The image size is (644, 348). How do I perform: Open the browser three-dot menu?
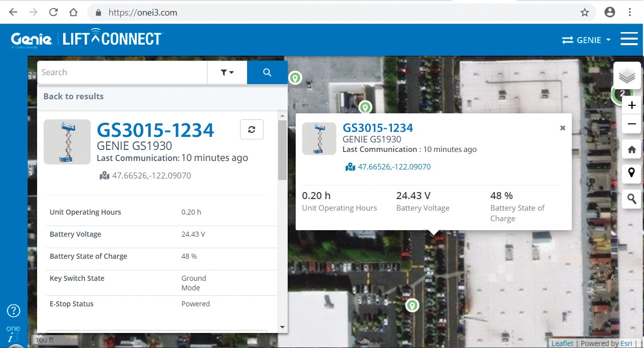630,12
